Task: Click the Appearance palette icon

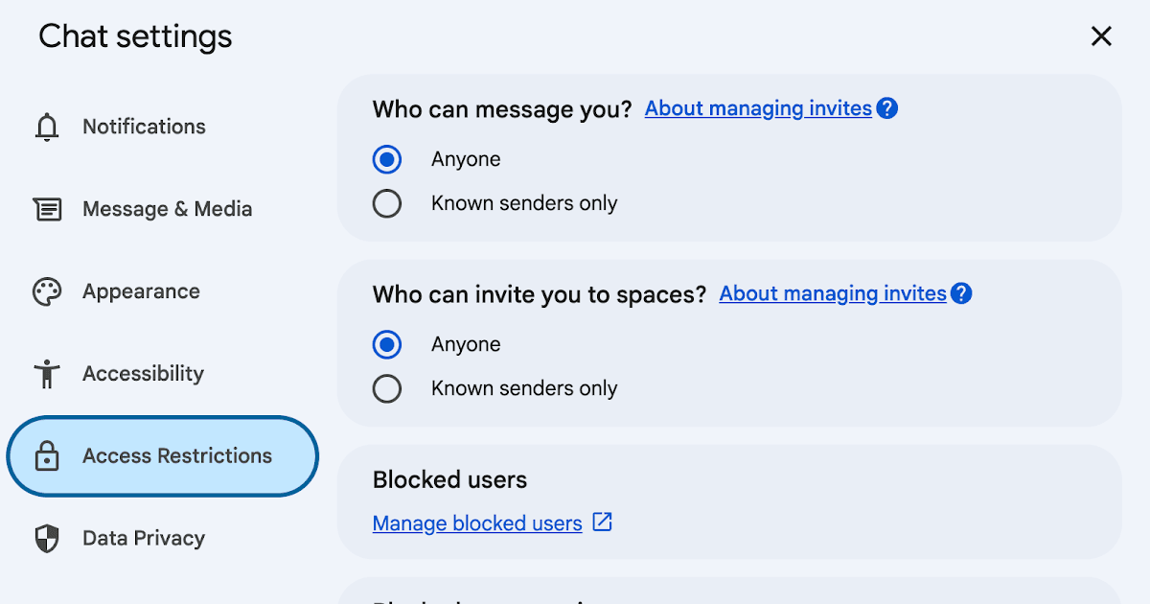Action: click(x=47, y=292)
